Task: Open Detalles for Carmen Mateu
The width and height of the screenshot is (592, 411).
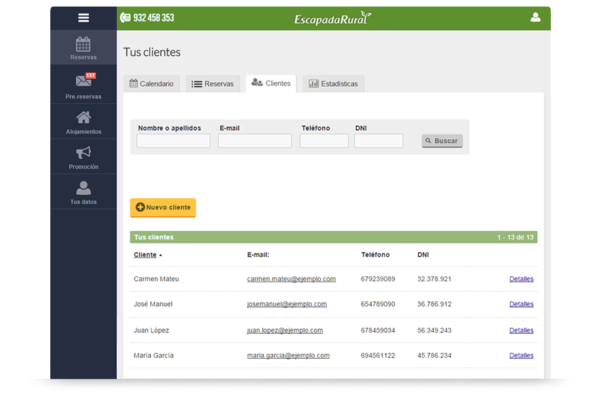Action: click(521, 279)
